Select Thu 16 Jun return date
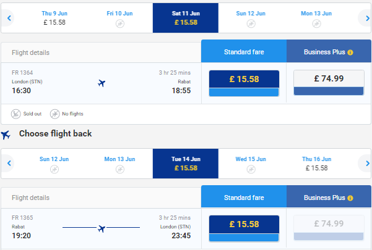The image size is (372, 250). tap(316, 164)
